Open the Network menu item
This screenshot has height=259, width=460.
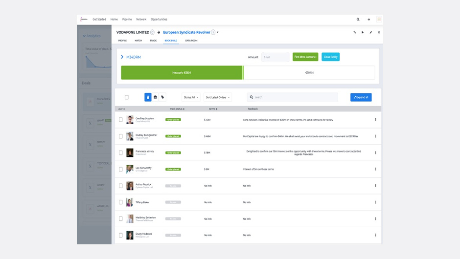coord(141,20)
